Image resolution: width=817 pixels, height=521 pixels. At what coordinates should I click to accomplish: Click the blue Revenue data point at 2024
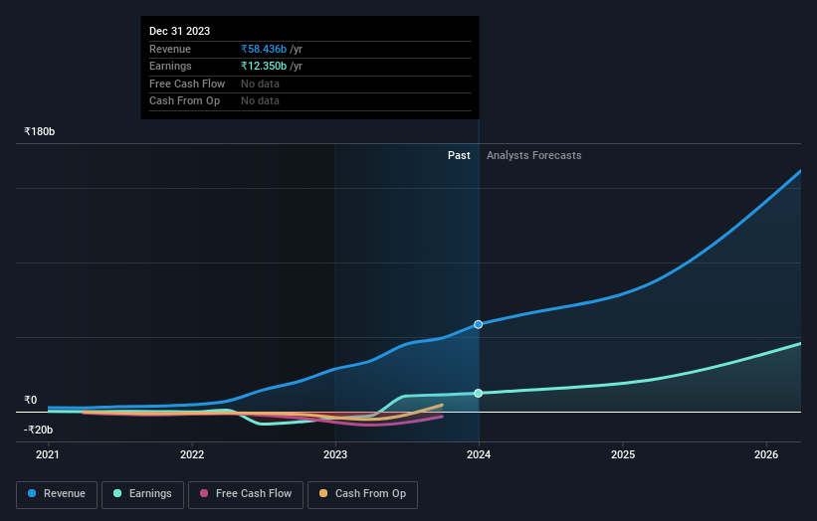(478, 324)
